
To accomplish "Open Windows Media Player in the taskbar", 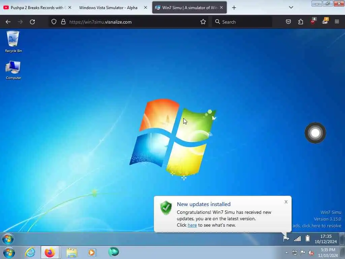I will (x=92, y=252).
